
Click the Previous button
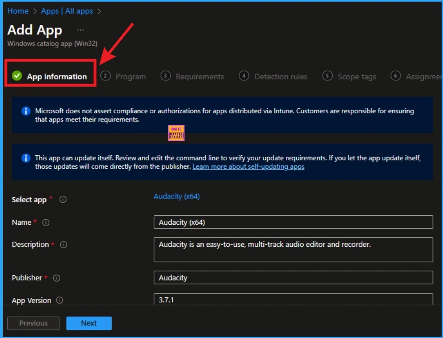pos(33,323)
